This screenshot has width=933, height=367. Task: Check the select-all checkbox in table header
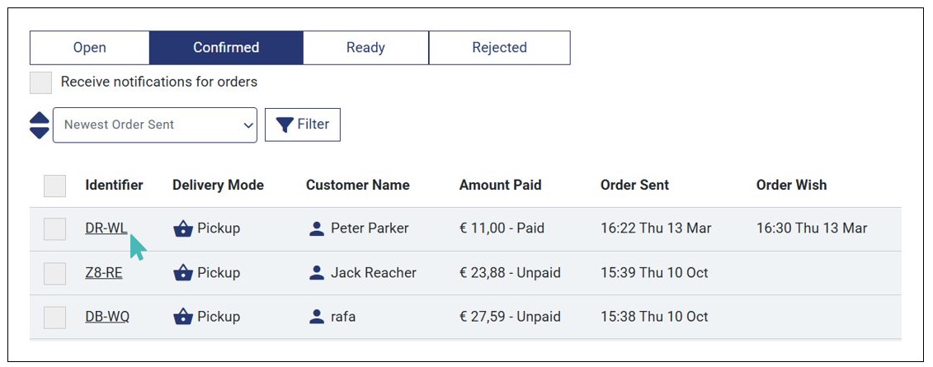pos(54,186)
